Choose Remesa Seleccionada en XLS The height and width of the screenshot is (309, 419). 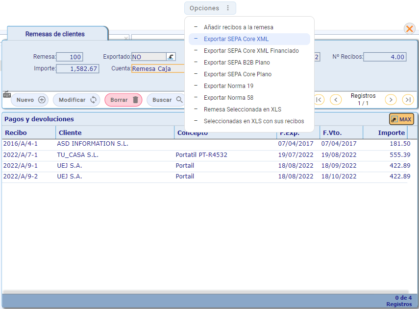pyautogui.click(x=243, y=110)
